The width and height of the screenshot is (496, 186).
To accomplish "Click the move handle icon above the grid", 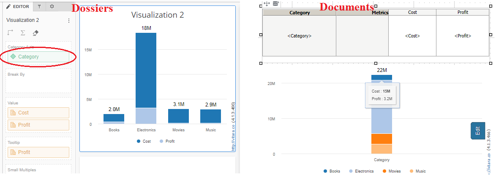I will (x=267, y=4).
